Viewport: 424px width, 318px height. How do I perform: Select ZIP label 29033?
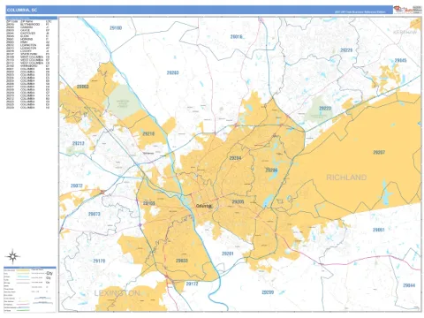coord(182,261)
